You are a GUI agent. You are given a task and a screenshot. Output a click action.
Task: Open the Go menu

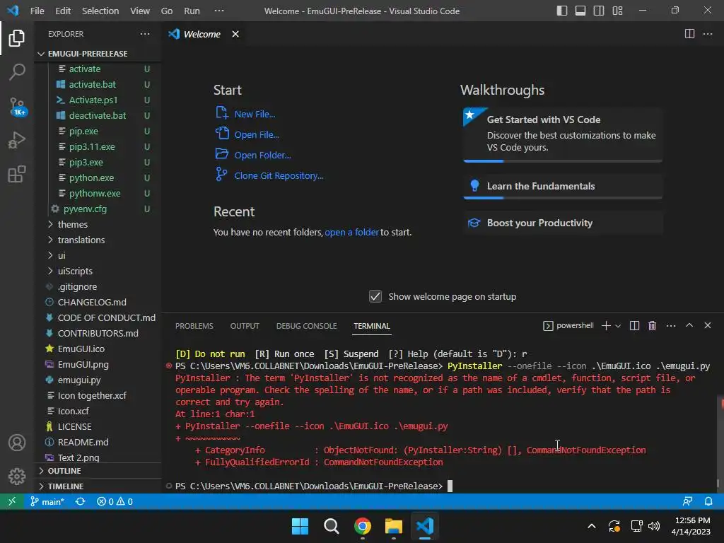[167, 11]
